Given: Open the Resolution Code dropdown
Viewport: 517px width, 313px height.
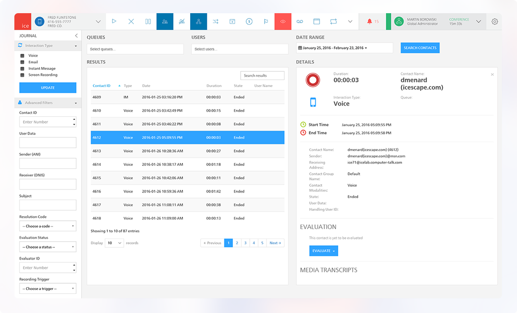Looking at the screenshot, I should 48,226.
